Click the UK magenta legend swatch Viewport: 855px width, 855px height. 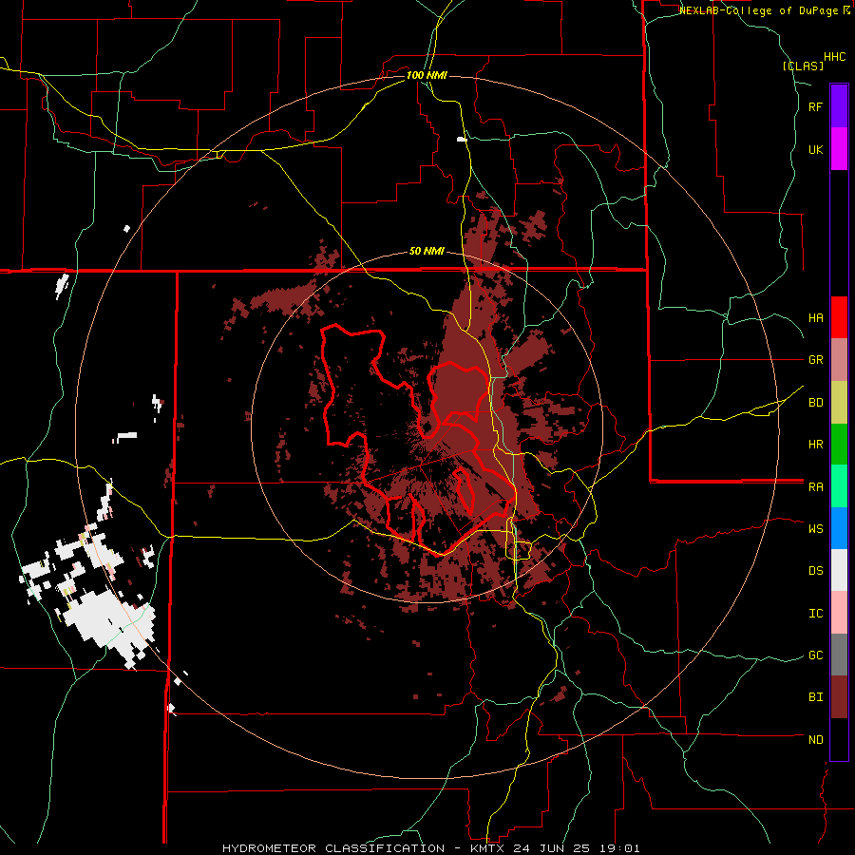[x=839, y=149]
